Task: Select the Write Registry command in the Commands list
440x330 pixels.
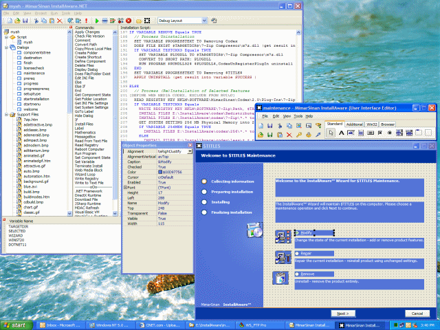Action: click(x=87, y=179)
